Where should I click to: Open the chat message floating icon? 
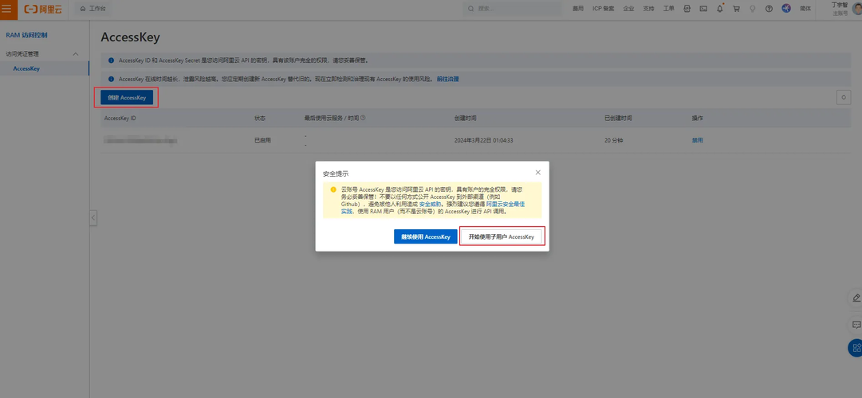(855, 325)
